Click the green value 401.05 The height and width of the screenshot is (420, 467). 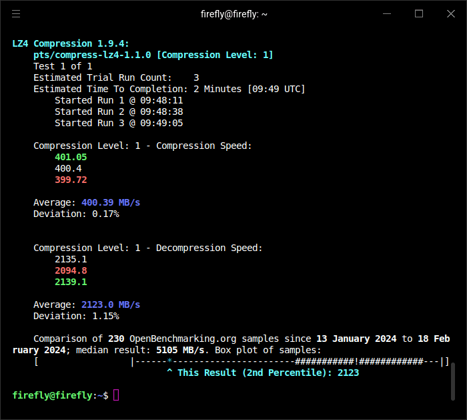(x=71, y=157)
